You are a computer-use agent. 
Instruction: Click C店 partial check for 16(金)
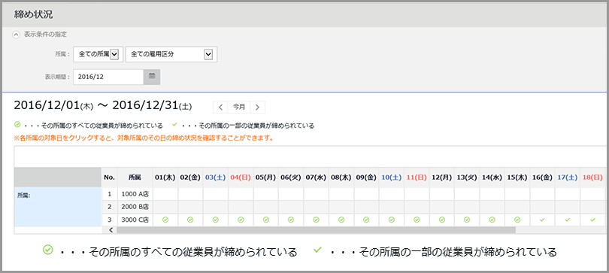coord(543,220)
